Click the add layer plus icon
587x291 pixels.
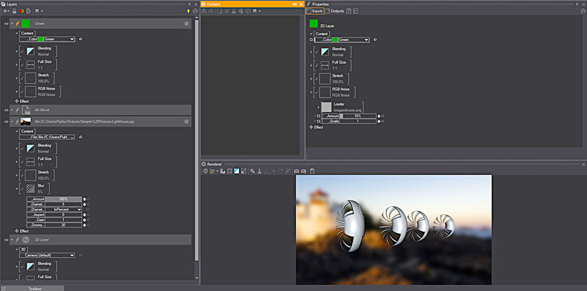(x=6, y=11)
